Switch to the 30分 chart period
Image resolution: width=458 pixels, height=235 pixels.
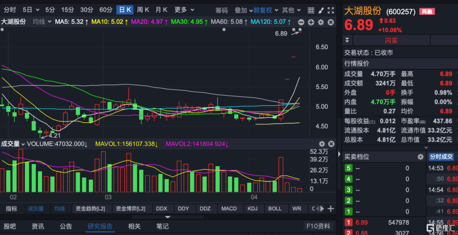[x=87, y=10]
